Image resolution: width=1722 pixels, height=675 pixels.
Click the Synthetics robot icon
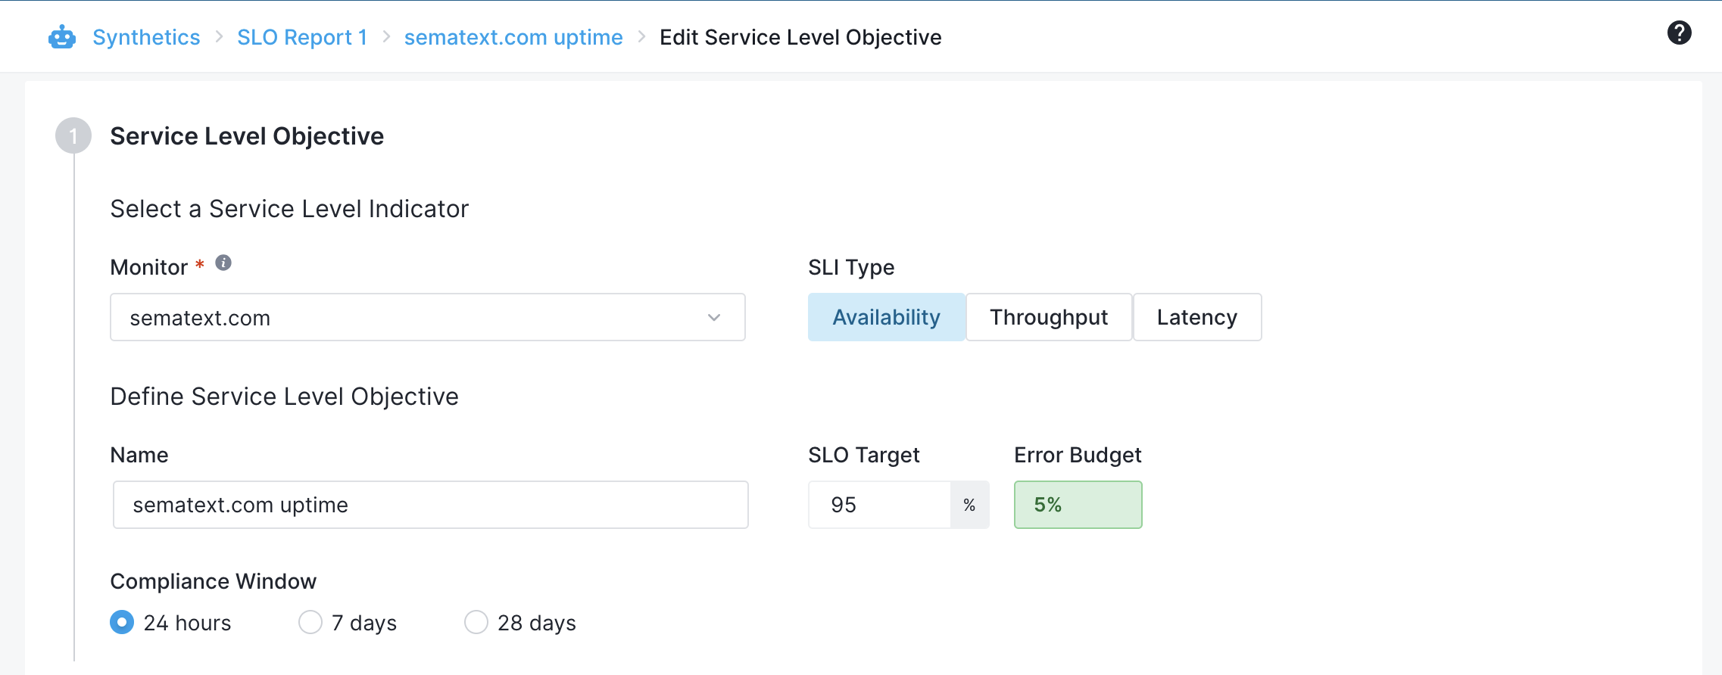tap(62, 37)
